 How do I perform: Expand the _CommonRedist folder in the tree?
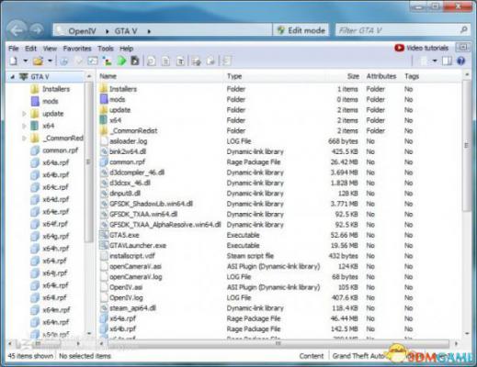(x=24, y=139)
